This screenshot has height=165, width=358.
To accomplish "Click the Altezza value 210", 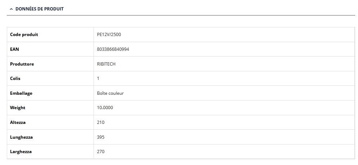I will (101, 122).
